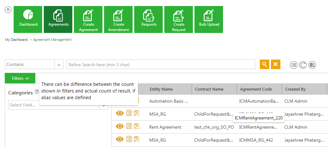Click the refresh results icon
Image resolution: width=328 pixels, height=147 pixels.
pyautogui.click(x=303, y=65)
